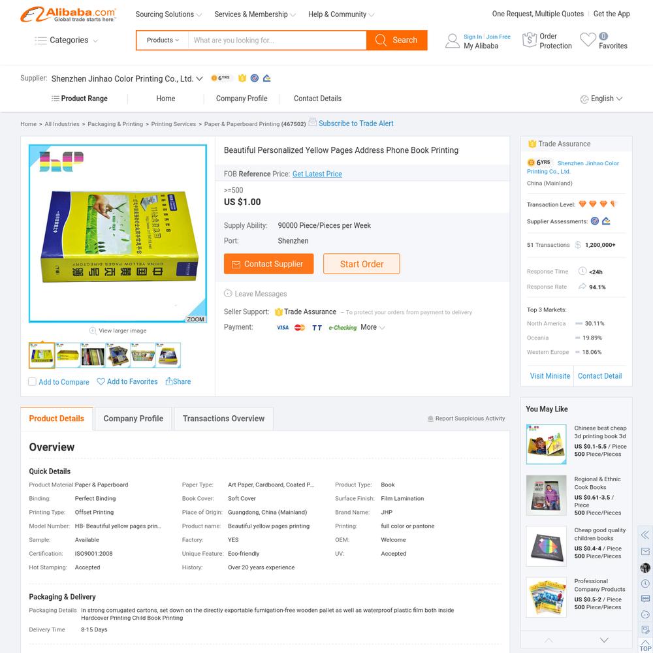The height and width of the screenshot is (653, 653).
Task: Click the envelope icon in the right side toolbar
Action: pyautogui.click(x=645, y=551)
